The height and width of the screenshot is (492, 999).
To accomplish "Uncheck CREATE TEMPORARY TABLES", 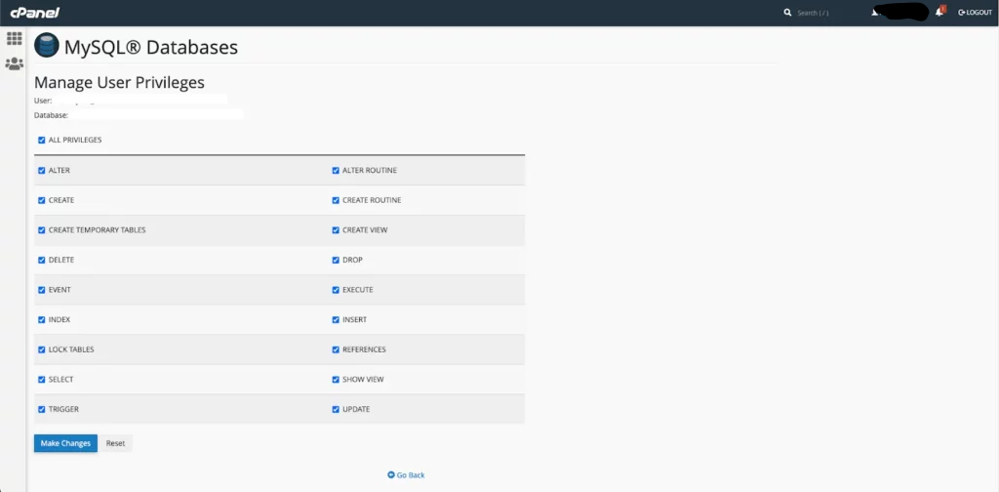I will coord(41,230).
